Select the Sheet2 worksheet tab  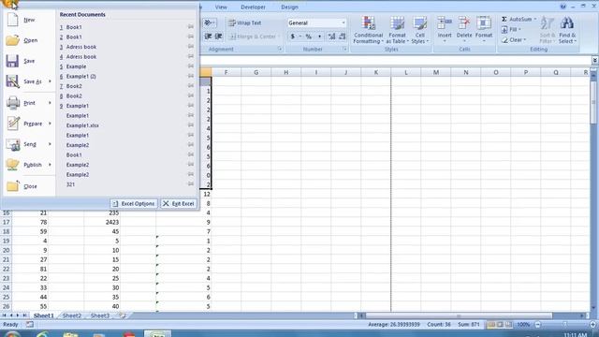coord(72,315)
